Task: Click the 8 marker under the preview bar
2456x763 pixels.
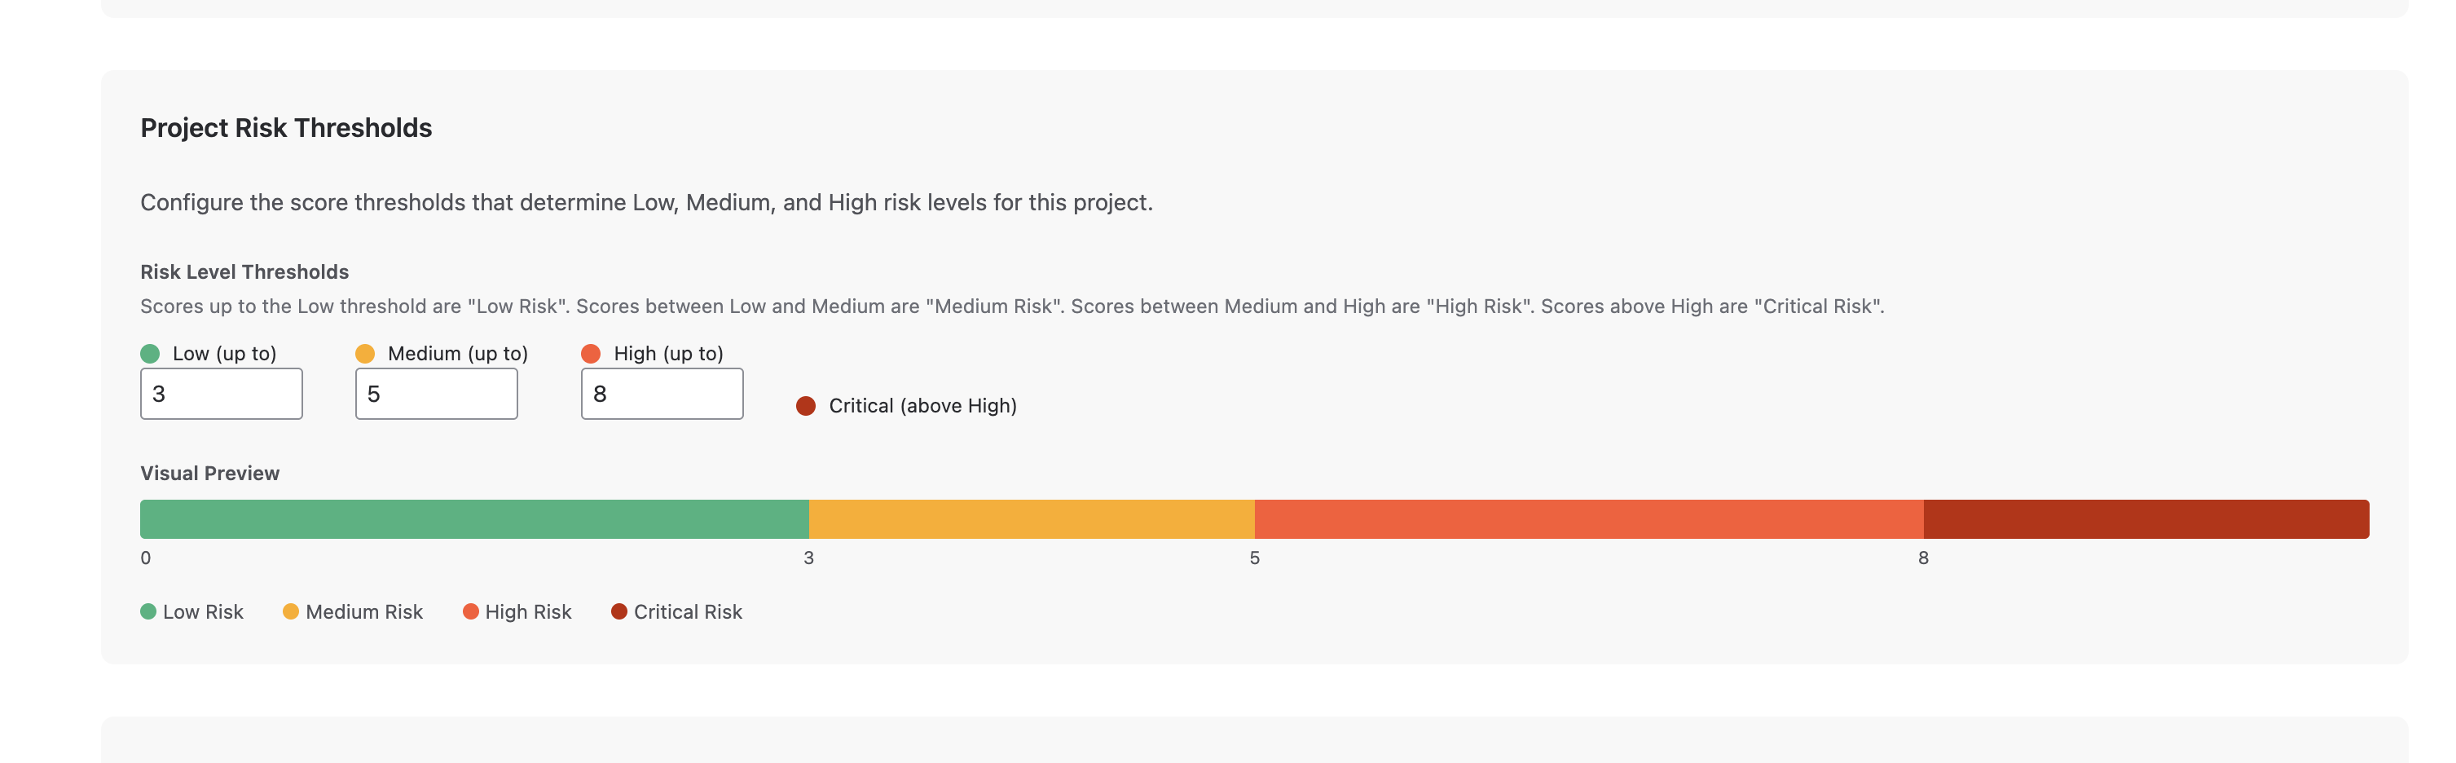Action: point(1924,558)
